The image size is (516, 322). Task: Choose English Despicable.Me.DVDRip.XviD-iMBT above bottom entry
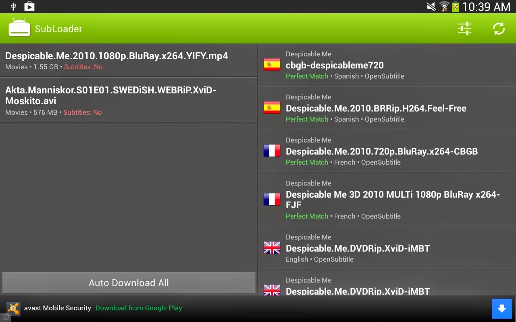click(x=387, y=248)
